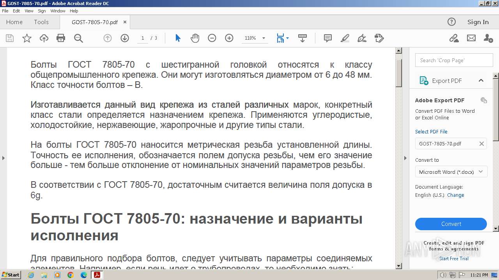This screenshot has width=499, height=280.
Task: Click the blue Convert button
Action: click(451, 224)
